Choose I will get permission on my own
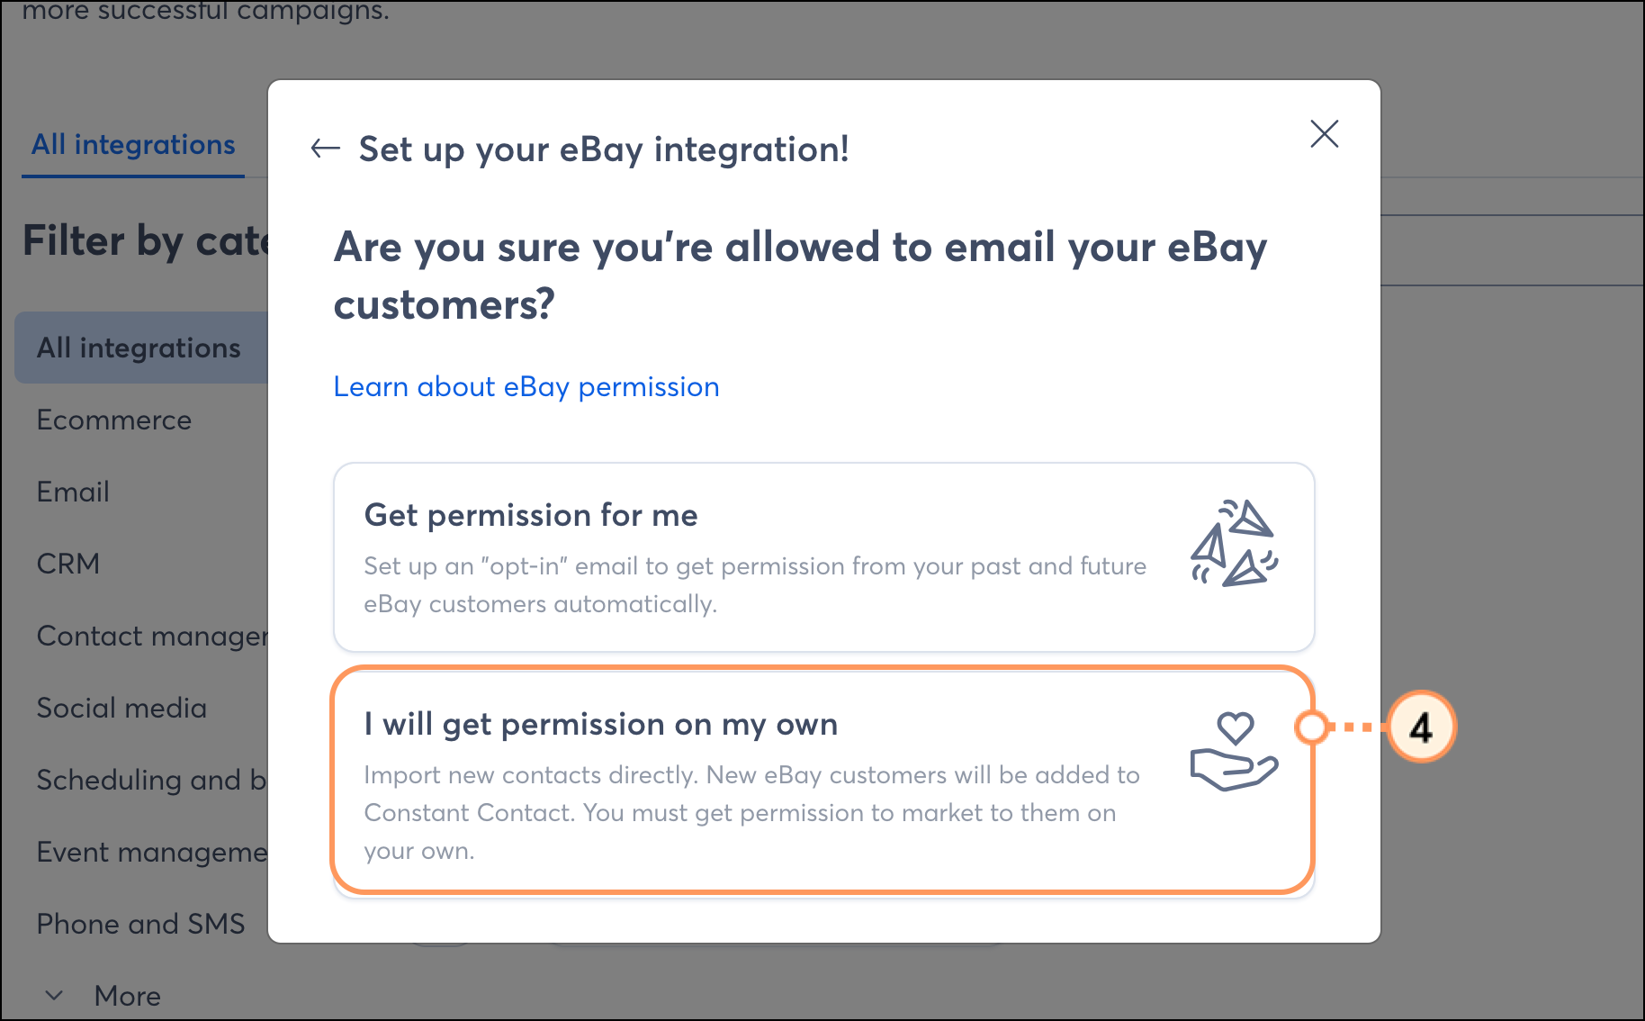Image resolution: width=1645 pixels, height=1021 pixels. [x=823, y=780]
